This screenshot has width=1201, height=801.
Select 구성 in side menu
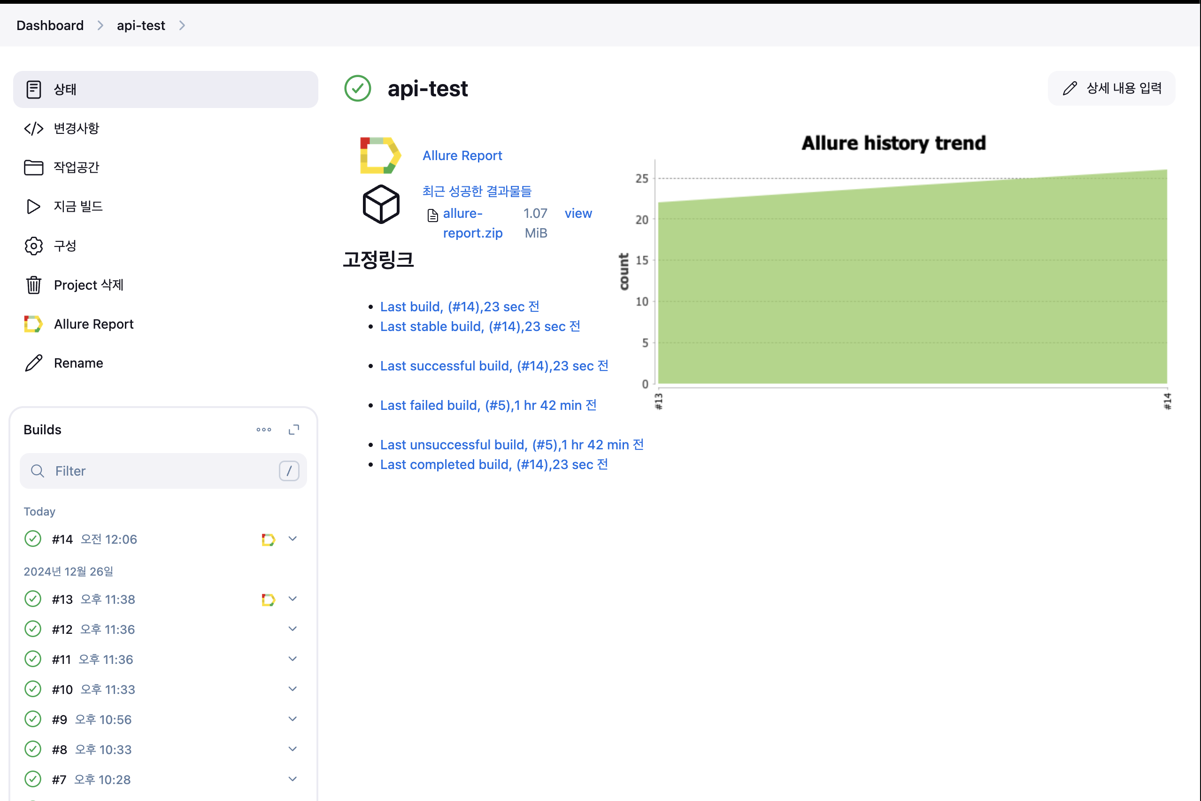pos(166,246)
